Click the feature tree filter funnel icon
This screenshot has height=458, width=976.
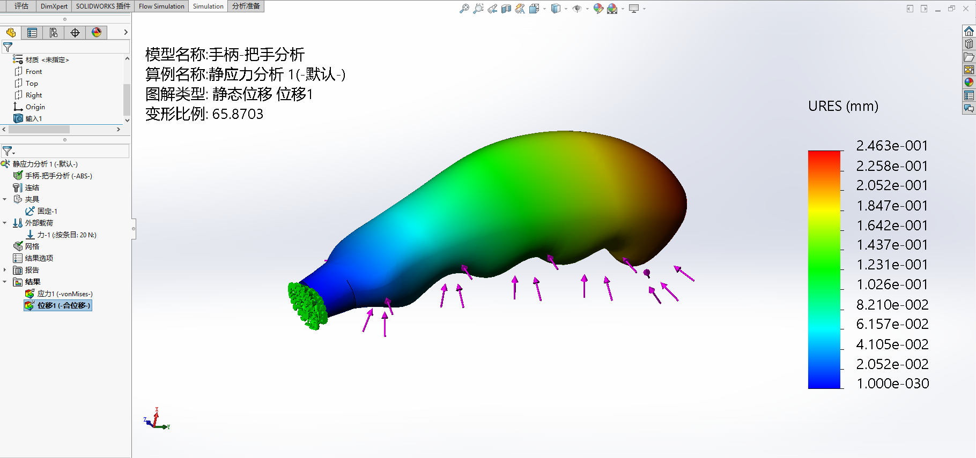click(x=8, y=47)
